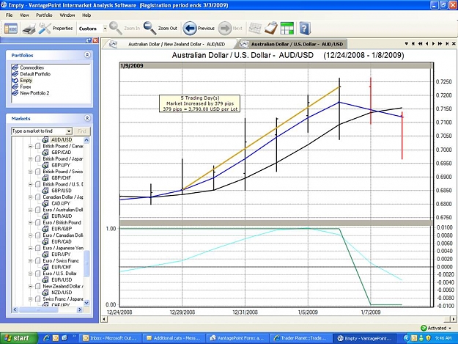This screenshot has height=344, width=458.
Task: Collapse the Canadian Dollar / Japanese node
Action: (x=30, y=197)
